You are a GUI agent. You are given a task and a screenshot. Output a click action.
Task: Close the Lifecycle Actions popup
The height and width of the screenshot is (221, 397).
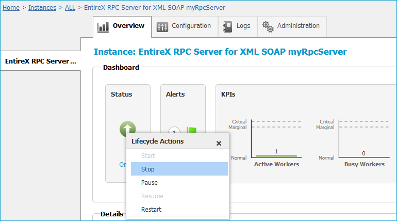[219, 143]
